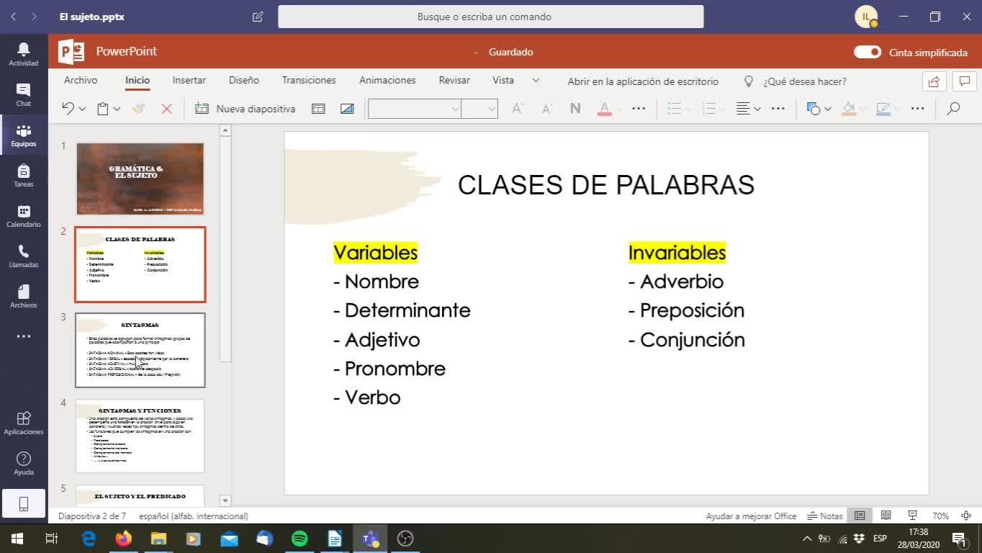The image size is (982, 553).
Task: Expand more ribbon tabs chevron after Vista
Action: pyautogui.click(x=536, y=81)
